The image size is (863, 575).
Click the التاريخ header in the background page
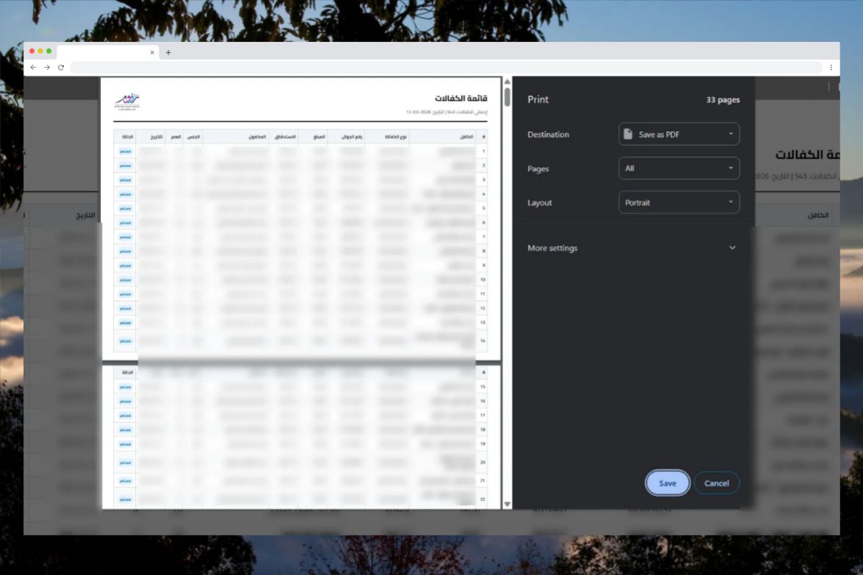pos(85,215)
